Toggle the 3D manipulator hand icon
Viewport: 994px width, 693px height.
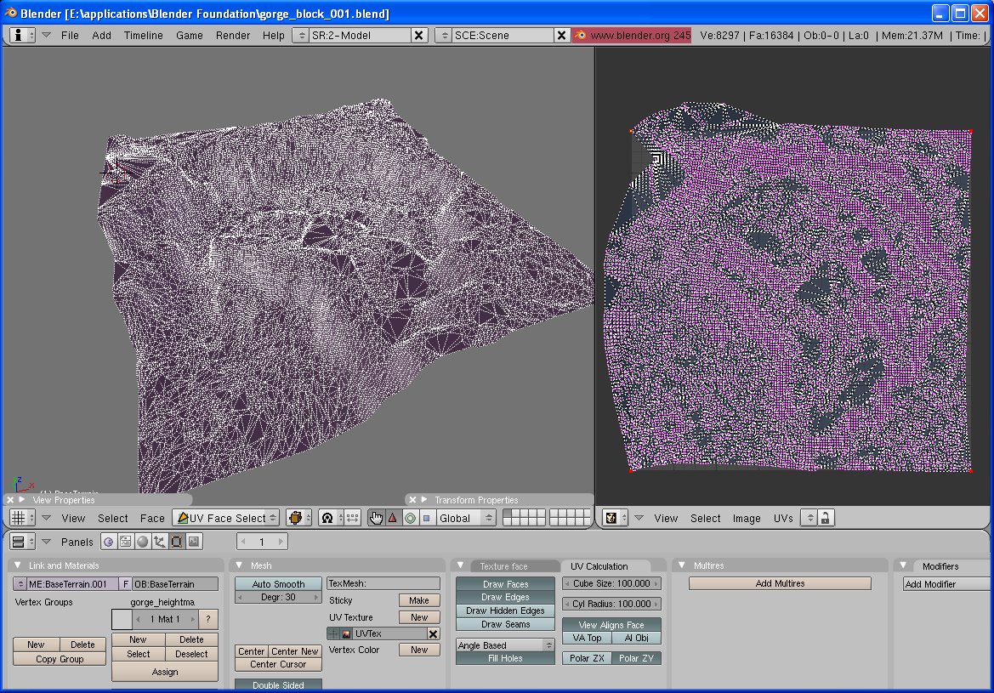click(x=377, y=518)
